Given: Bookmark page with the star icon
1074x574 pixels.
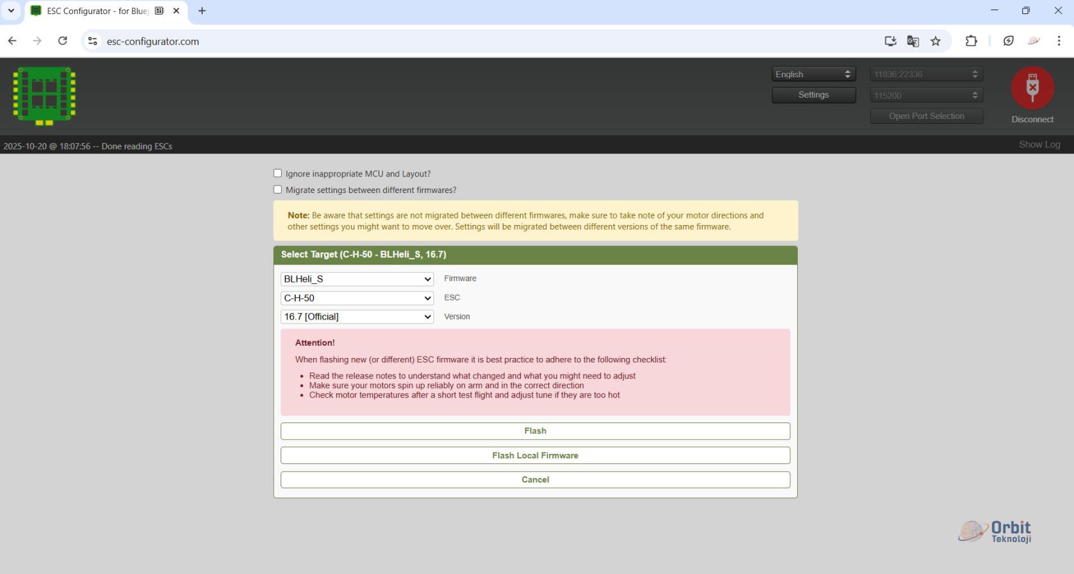Looking at the screenshot, I should (935, 41).
